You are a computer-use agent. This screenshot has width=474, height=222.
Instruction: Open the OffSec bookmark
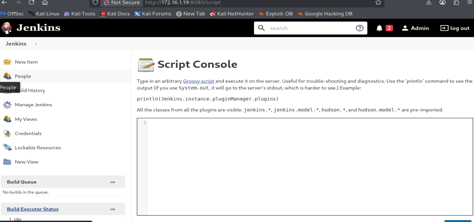[x=12, y=14]
